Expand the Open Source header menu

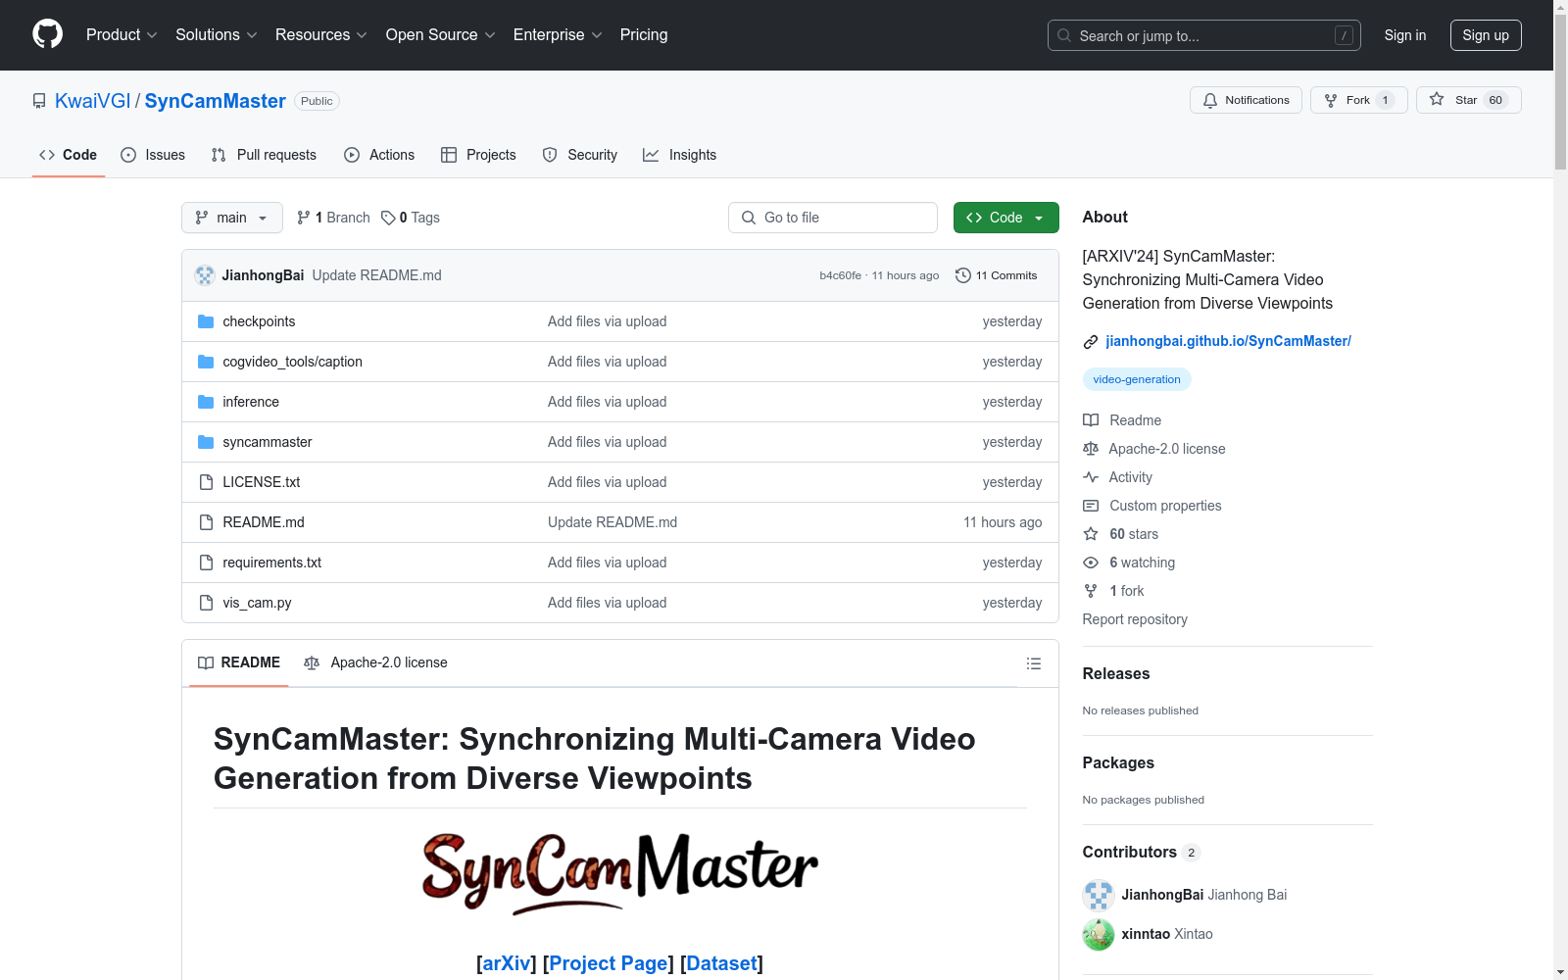point(440,35)
